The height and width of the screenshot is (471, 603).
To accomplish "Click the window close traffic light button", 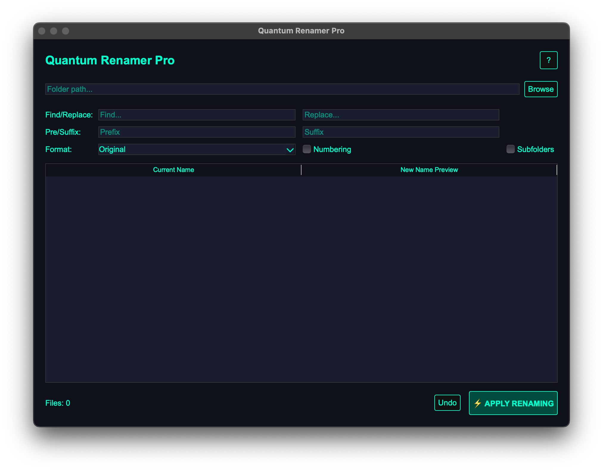I will click(42, 31).
